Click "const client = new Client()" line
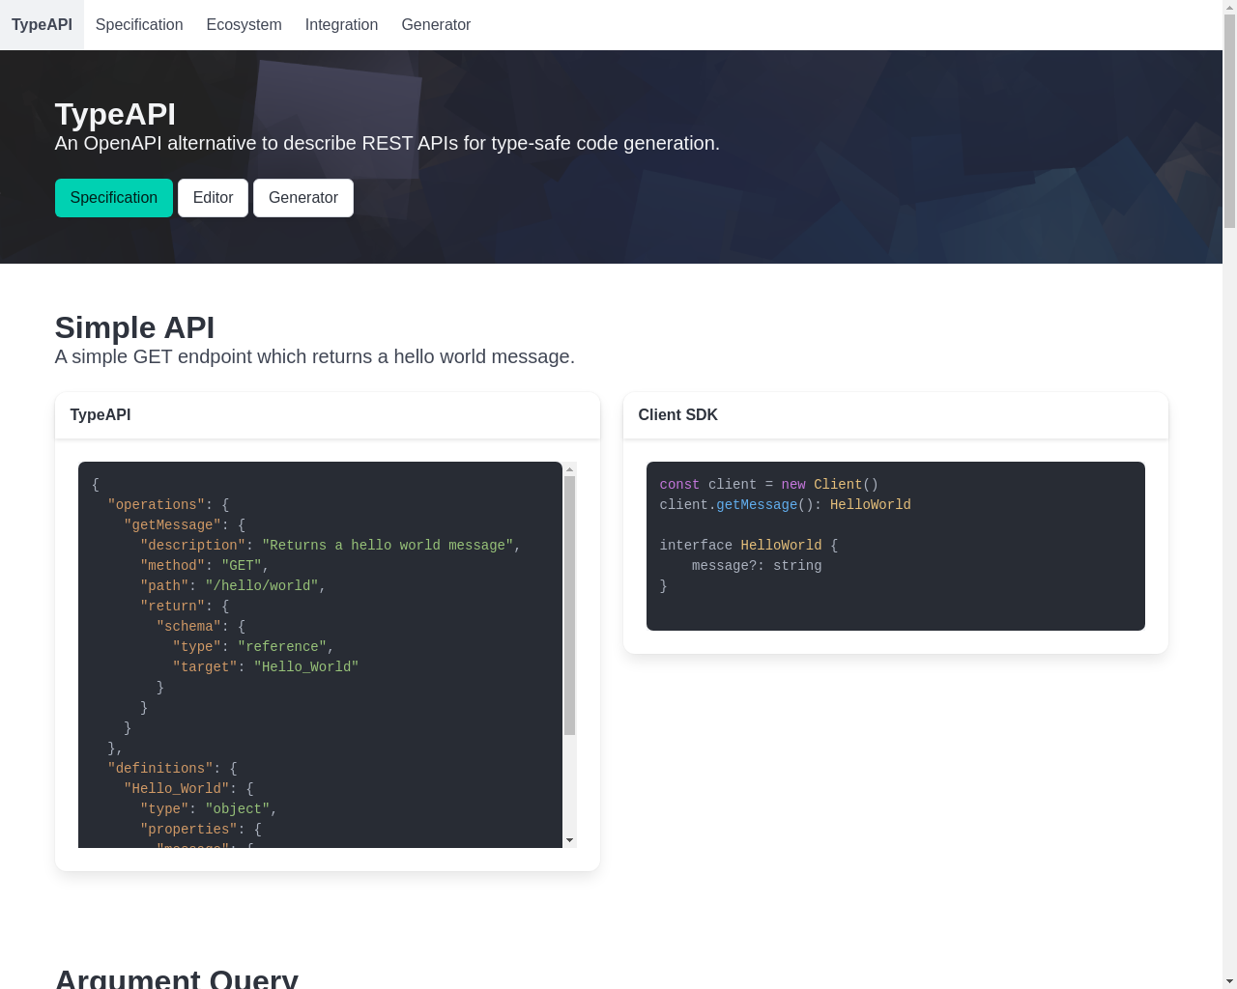Image resolution: width=1237 pixels, height=989 pixels. (x=769, y=485)
